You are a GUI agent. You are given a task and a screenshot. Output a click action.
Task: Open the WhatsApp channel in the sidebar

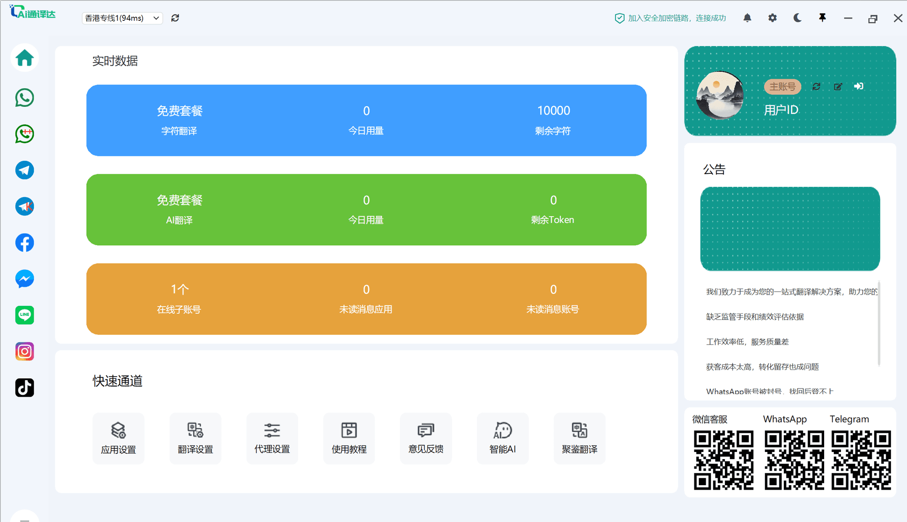(24, 97)
